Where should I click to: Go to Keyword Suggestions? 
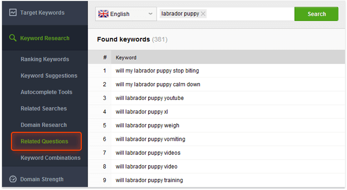click(49, 76)
